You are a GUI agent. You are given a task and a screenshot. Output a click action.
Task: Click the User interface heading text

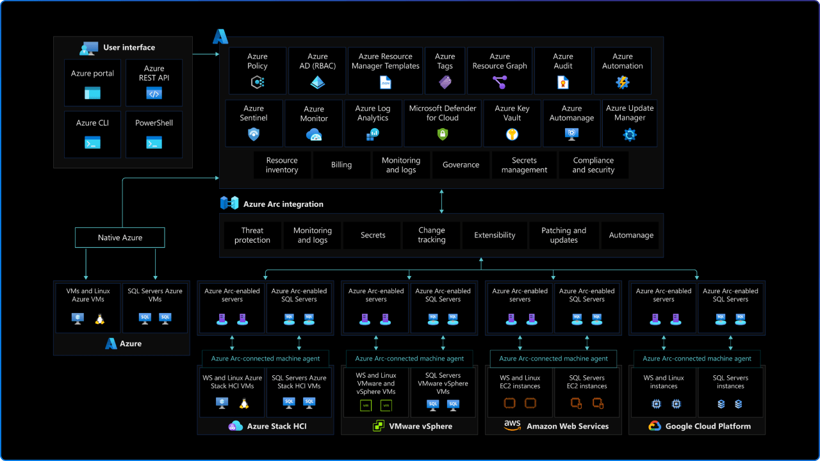[129, 47]
